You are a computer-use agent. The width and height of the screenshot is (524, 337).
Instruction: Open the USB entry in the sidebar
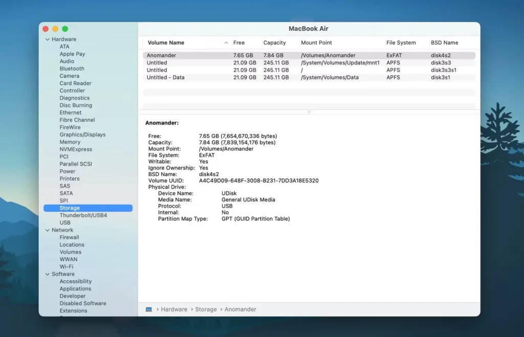[65, 223]
